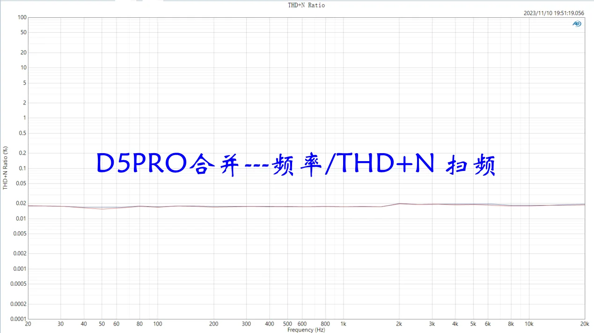Click the 0.0001 value at bottom of Y axis
Screen dimensions: 594x333
pyautogui.click(x=18, y=319)
